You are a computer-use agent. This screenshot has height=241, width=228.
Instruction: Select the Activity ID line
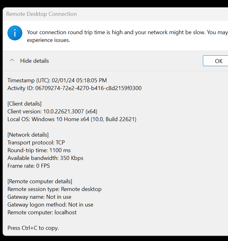74,88
